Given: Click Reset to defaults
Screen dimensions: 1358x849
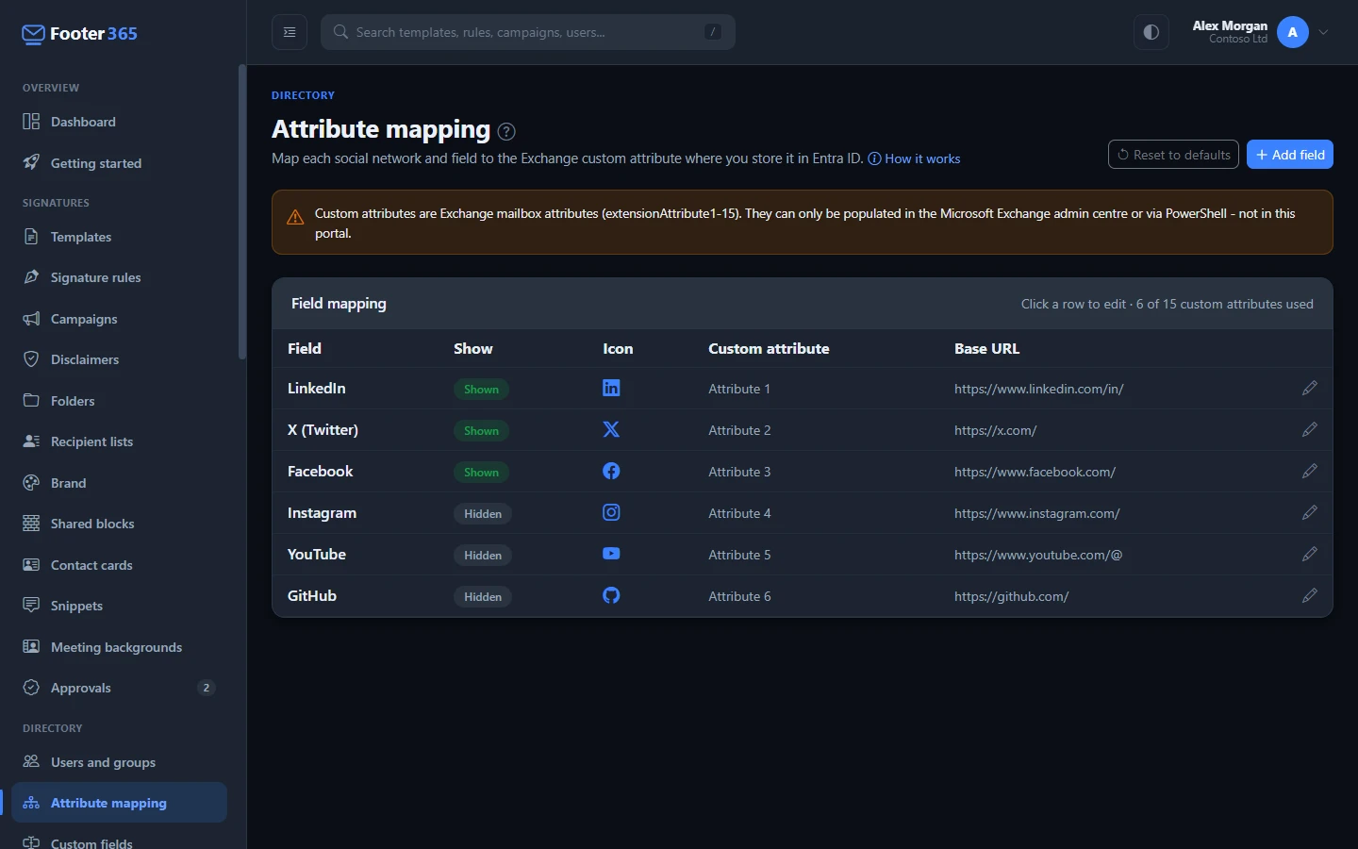Looking at the screenshot, I should click(1174, 155).
